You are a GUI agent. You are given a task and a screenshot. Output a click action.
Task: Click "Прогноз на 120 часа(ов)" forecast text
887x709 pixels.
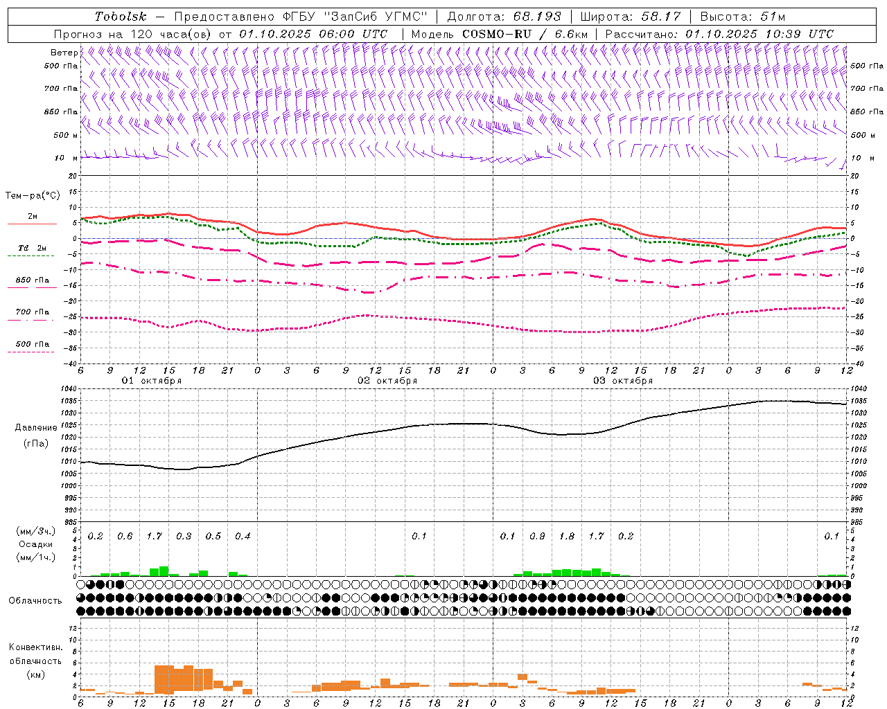[x=134, y=34]
